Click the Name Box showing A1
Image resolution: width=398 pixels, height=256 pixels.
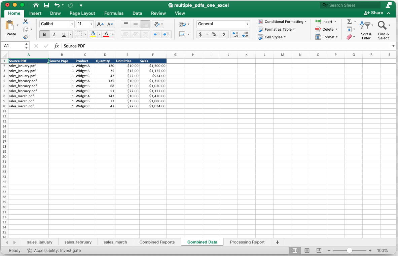pyautogui.click(x=14, y=46)
